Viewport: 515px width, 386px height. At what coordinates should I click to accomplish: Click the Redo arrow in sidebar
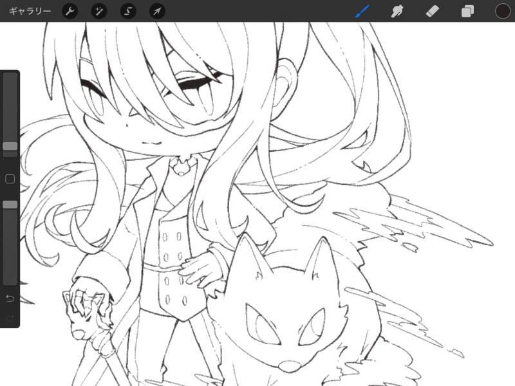click(10, 318)
